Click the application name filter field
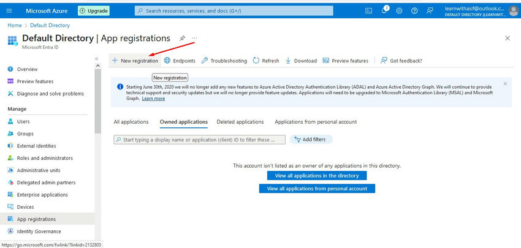 (x=200, y=140)
